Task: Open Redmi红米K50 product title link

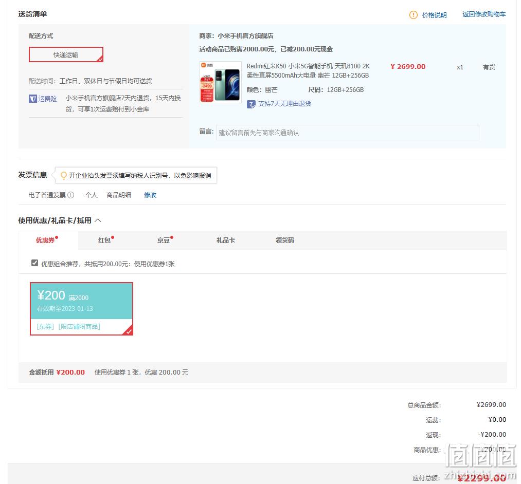Action: point(308,71)
